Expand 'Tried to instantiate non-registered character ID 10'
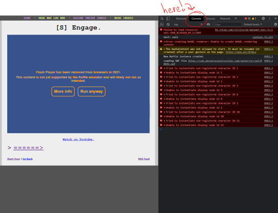 164,112
